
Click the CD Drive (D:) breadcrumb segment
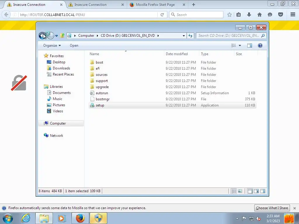point(128,35)
